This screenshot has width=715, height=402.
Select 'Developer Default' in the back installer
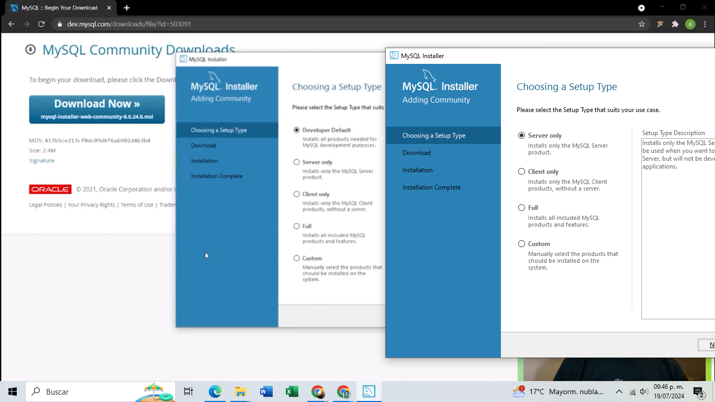297,130
